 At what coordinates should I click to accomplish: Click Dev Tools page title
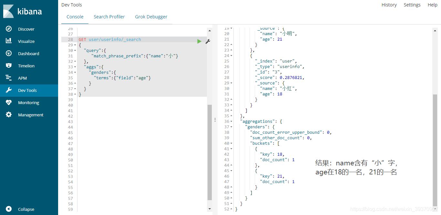tap(72, 5)
